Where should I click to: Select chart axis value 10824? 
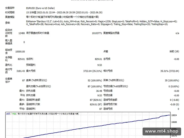click(174, 115)
